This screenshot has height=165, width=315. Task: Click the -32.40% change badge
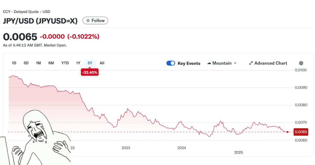[x=90, y=73]
